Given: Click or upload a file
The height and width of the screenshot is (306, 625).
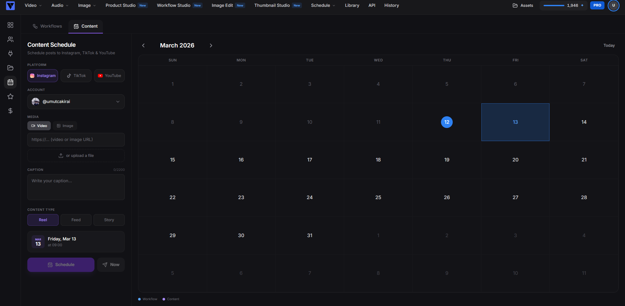Looking at the screenshot, I should [76, 156].
